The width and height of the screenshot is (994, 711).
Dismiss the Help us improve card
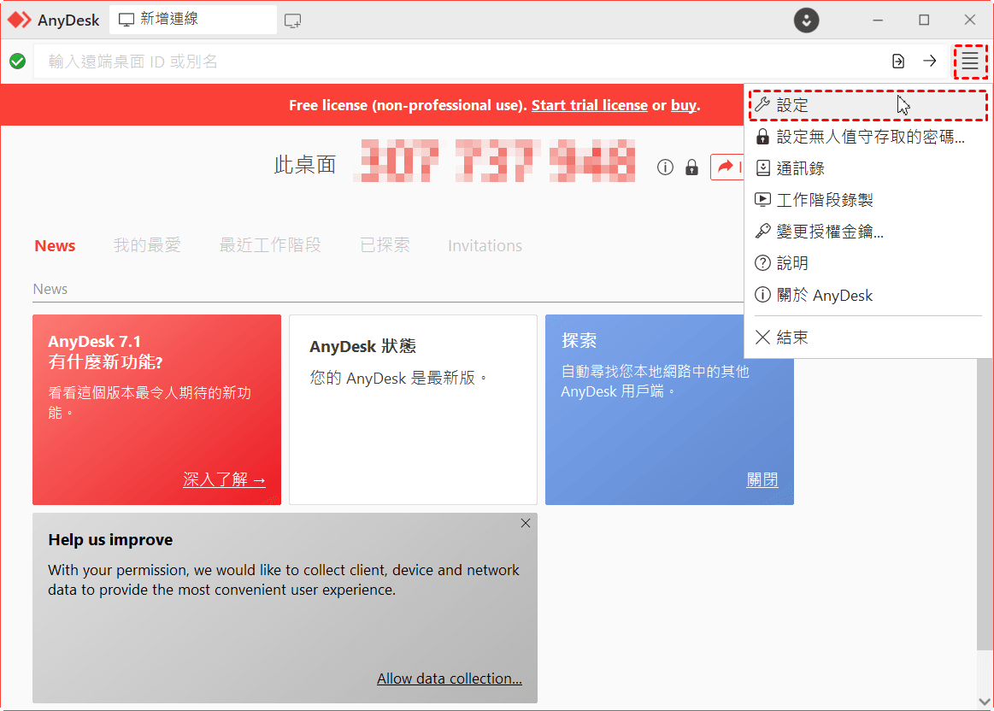pos(526,523)
